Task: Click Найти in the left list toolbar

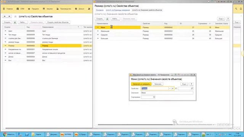Action: point(23,22)
